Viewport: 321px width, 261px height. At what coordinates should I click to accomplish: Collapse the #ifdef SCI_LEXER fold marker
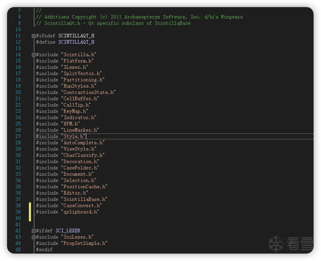pyautogui.click(x=34, y=231)
